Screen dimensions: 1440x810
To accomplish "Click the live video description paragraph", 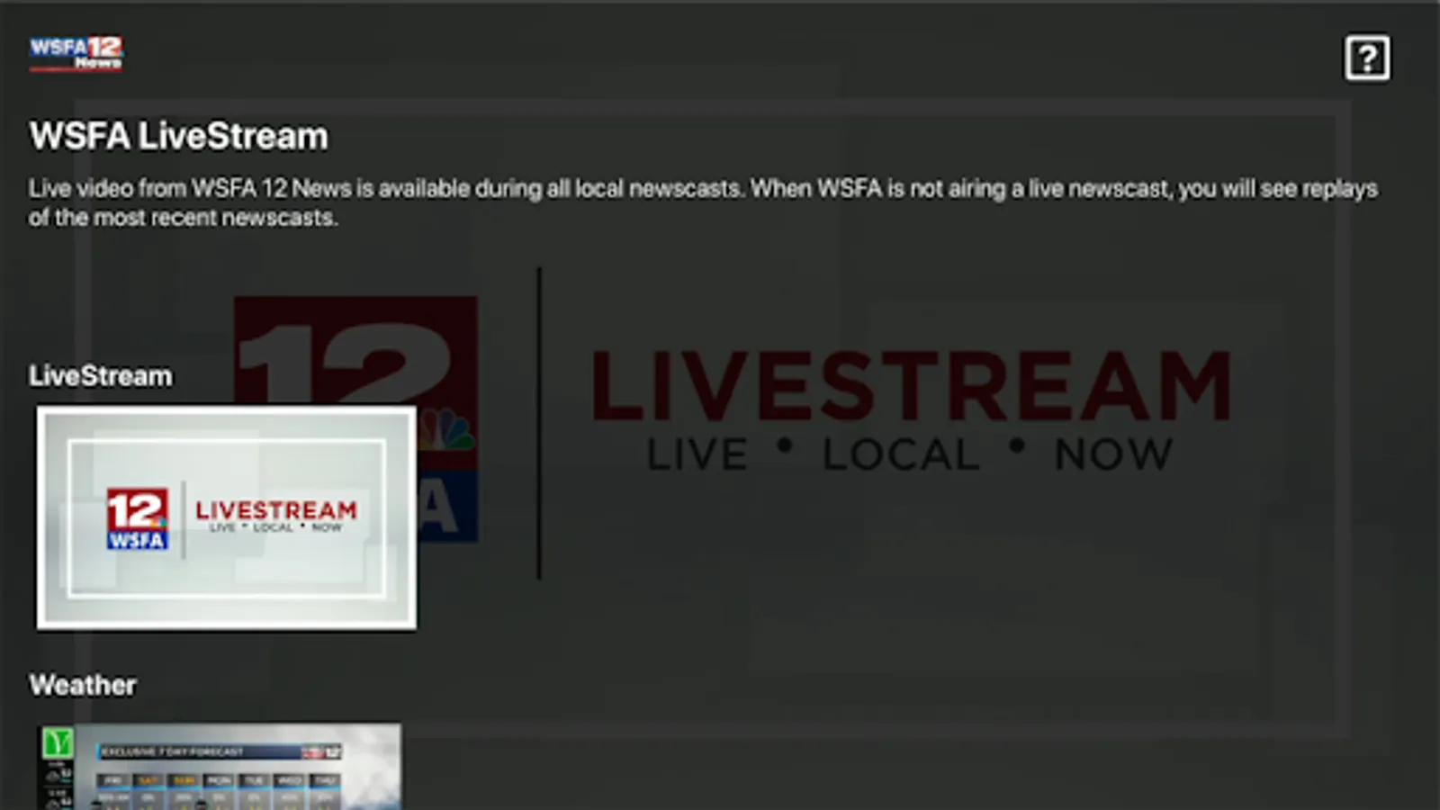I will click(703, 202).
